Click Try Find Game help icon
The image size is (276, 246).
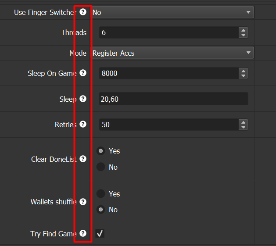click(83, 234)
